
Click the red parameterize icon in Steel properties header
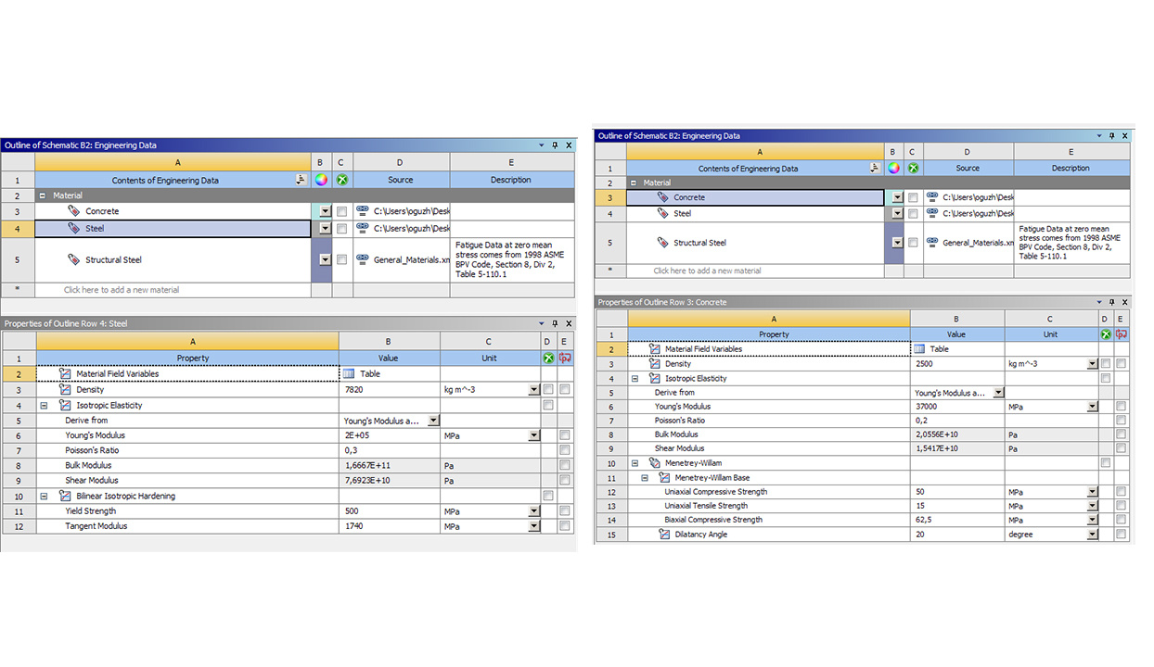(x=565, y=358)
